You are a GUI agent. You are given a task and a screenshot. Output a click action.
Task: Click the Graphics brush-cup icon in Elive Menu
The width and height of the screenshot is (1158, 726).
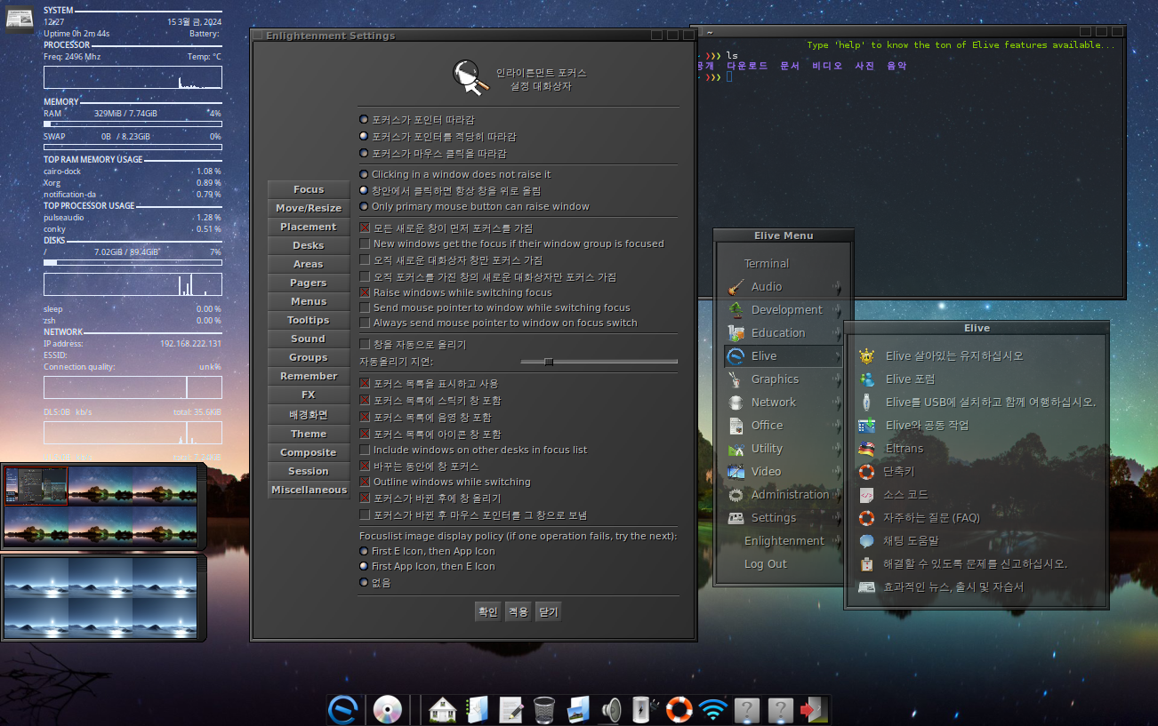736,379
